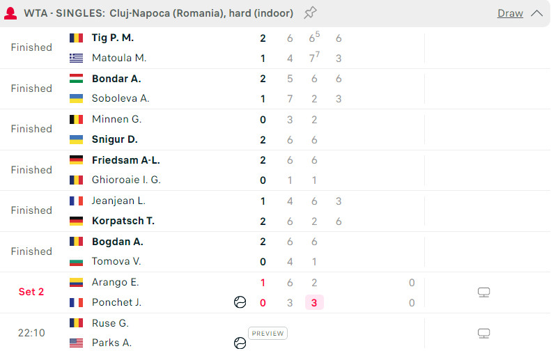Open the Bondar A. match row

116,79
